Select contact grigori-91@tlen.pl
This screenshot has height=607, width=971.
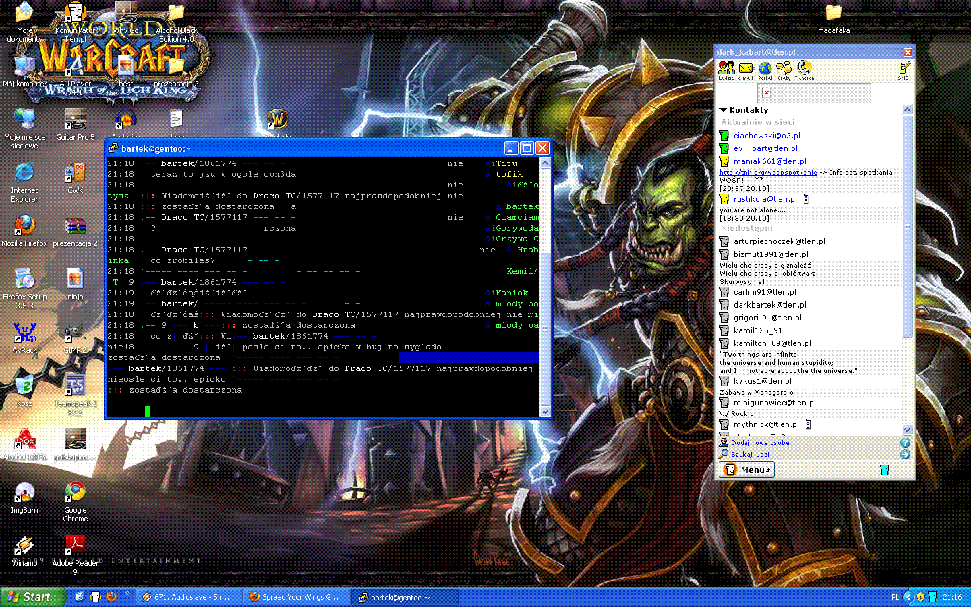tap(767, 318)
